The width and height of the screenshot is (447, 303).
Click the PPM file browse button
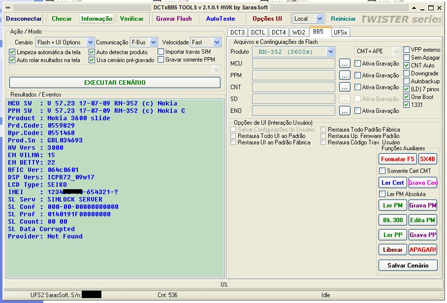(345, 75)
